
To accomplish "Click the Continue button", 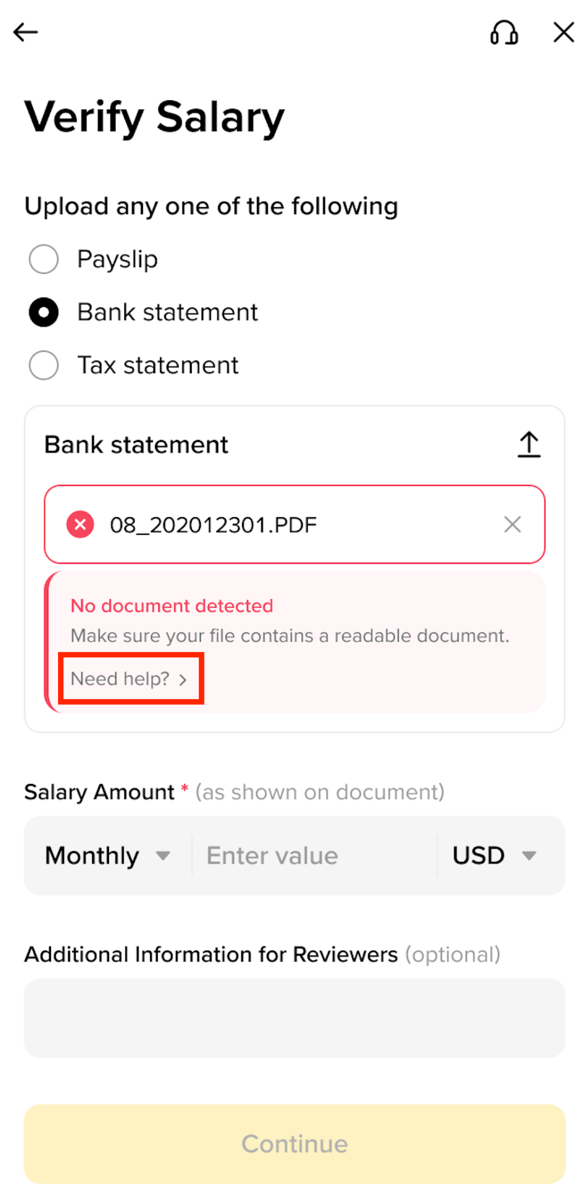I will (295, 1144).
